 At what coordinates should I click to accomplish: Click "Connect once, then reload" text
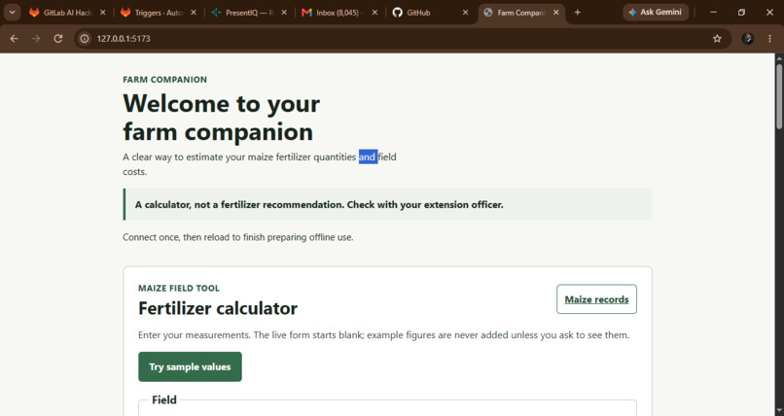click(238, 237)
